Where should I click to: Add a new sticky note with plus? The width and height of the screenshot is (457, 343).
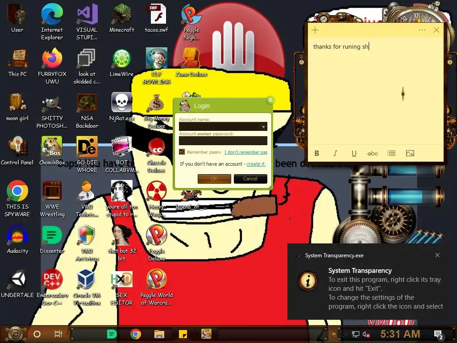pyautogui.click(x=315, y=30)
